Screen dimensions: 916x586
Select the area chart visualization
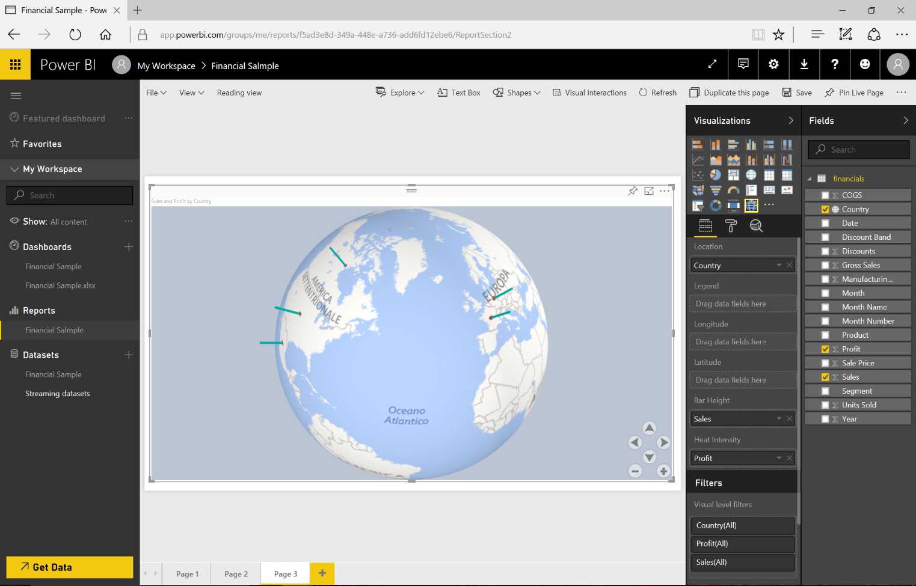point(715,160)
